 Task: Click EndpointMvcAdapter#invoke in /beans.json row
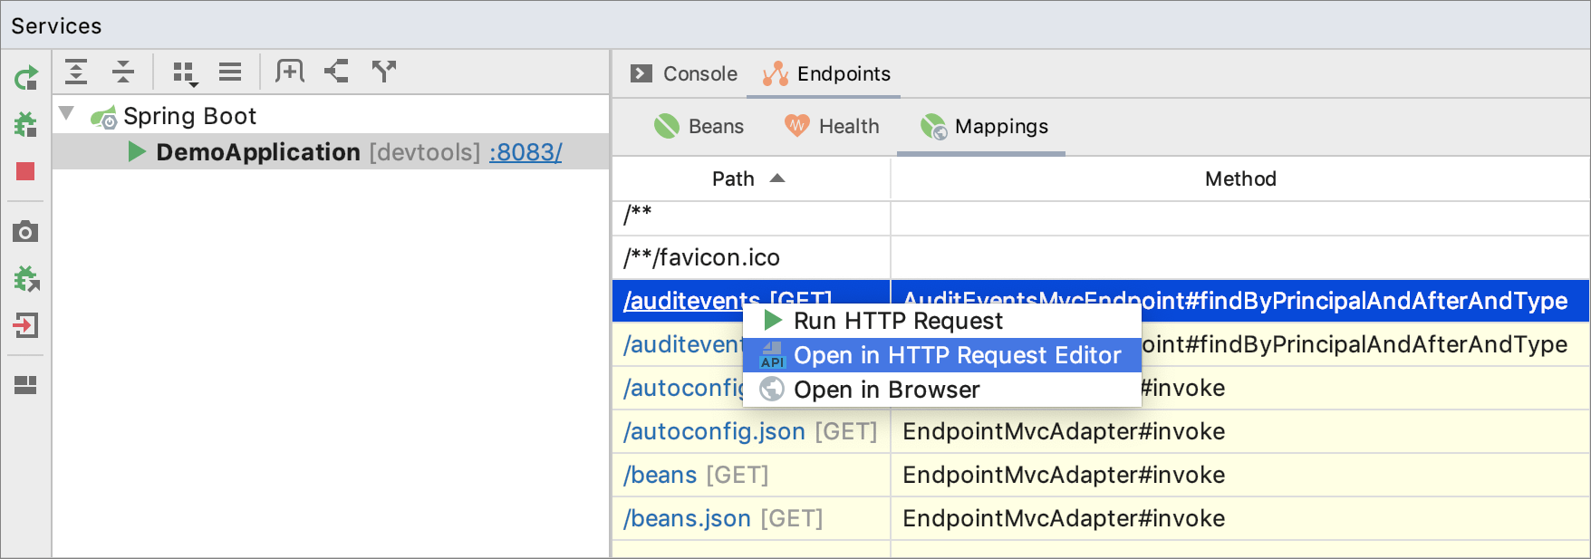tap(1064, 518)
